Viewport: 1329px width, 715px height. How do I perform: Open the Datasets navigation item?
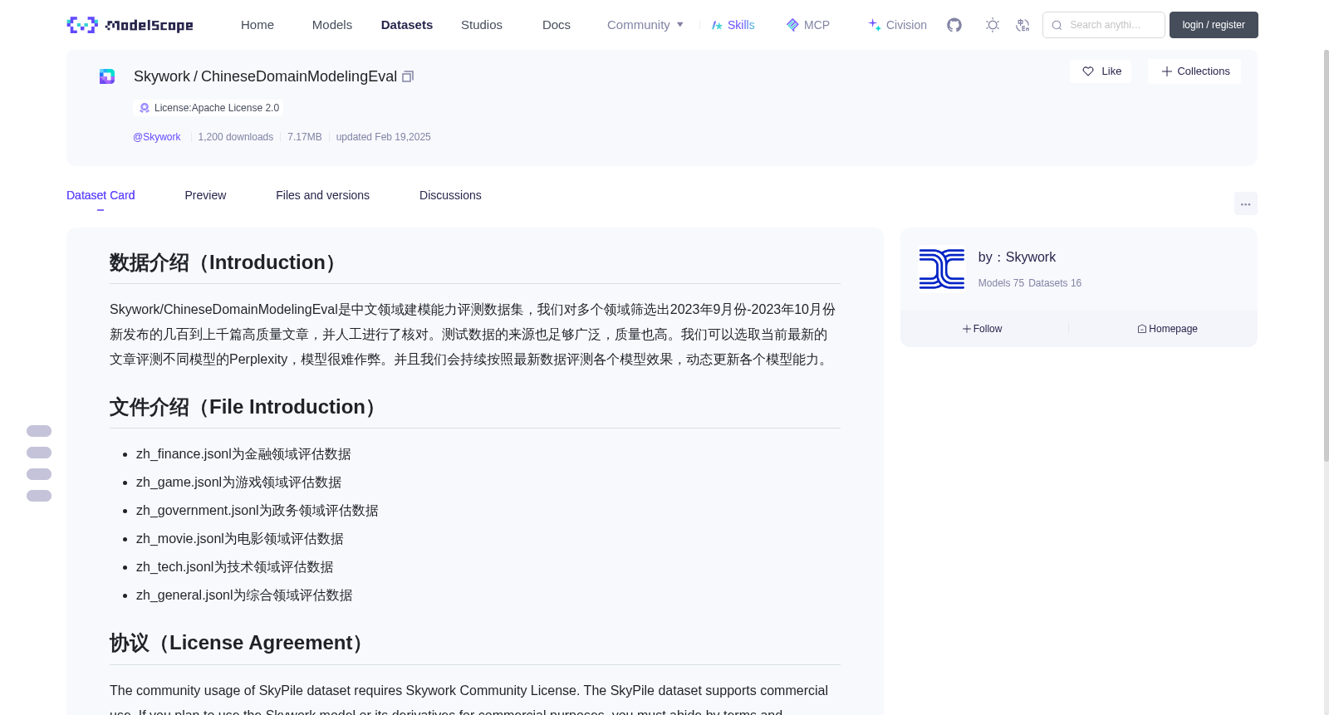[x=407, y=25]
